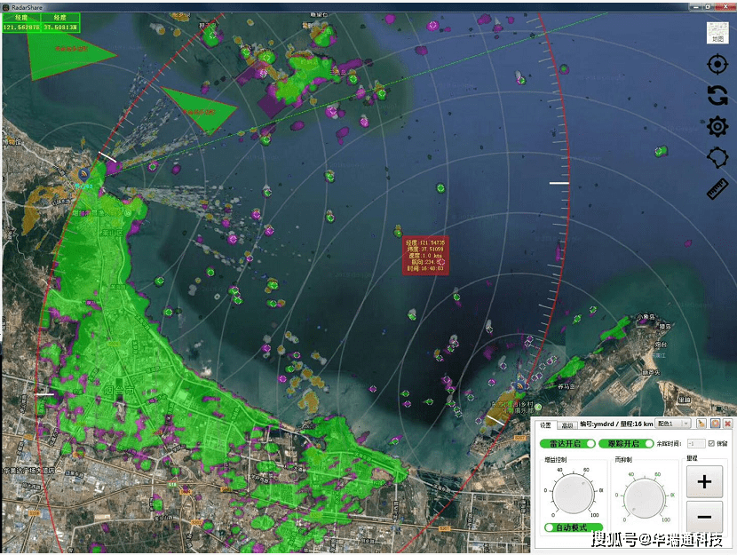The image size is (737, 555).
Task: Minimize the RadarShare window
Action: coord(696,6)
